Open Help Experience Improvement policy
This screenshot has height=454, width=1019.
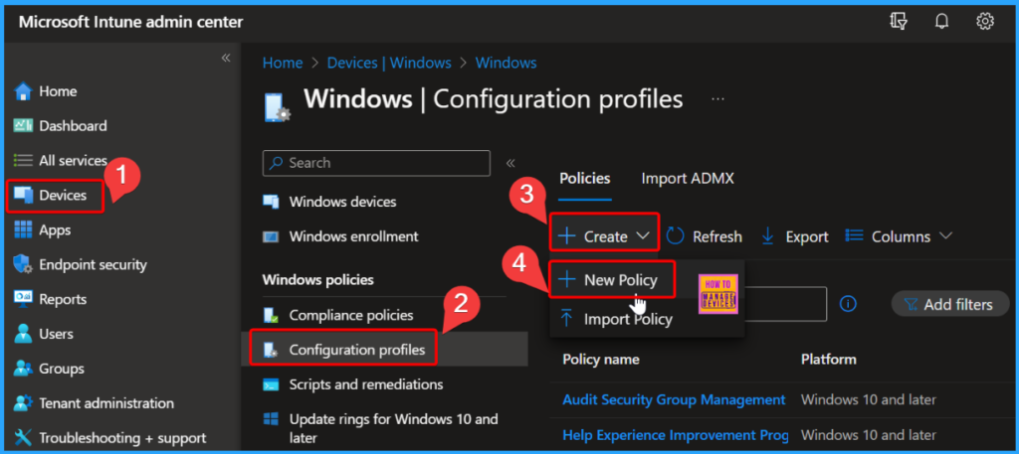tap(676, 434)
